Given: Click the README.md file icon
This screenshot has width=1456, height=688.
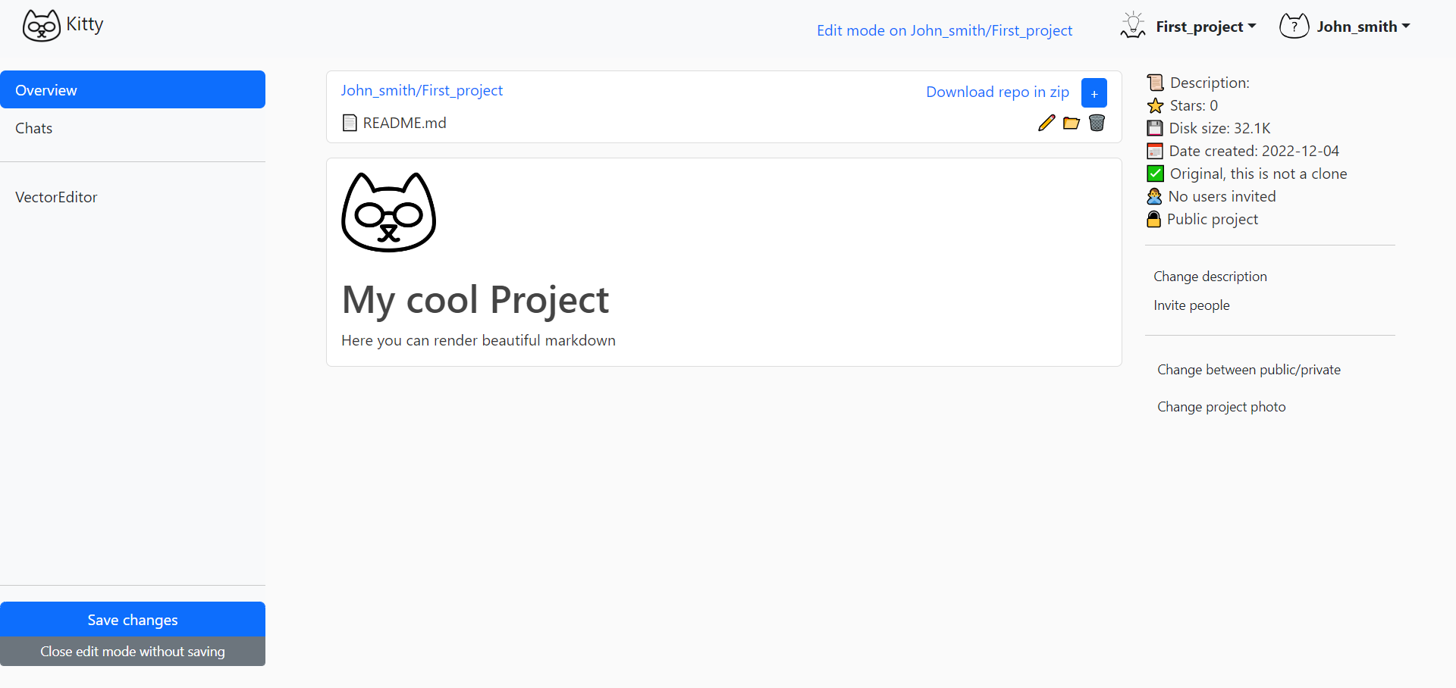Looking at the screenshot, I should (x=350, y=123).
